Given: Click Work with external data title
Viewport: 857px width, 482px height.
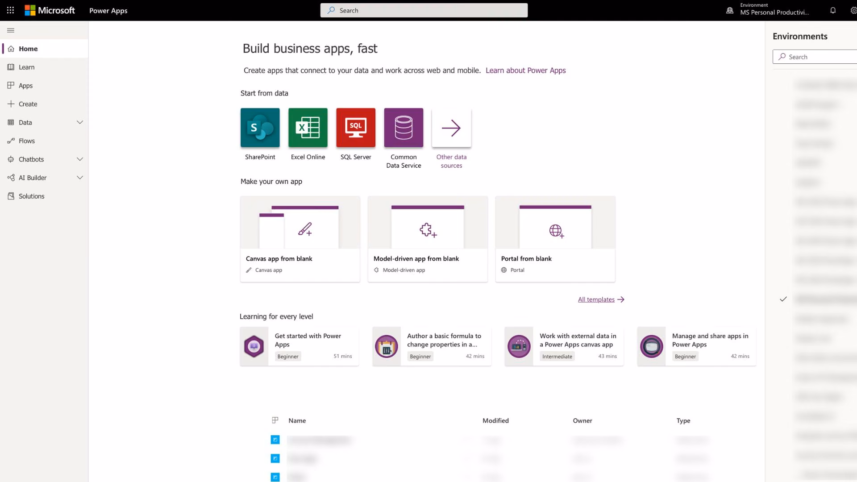Looking at the screenshot, I should click(x=578, y=340).
